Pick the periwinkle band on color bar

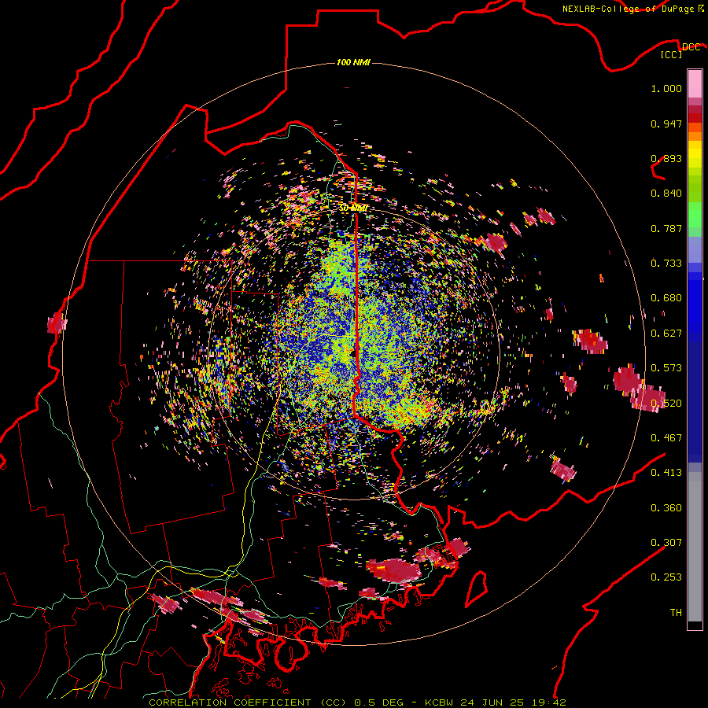click(x=695, y=249)
